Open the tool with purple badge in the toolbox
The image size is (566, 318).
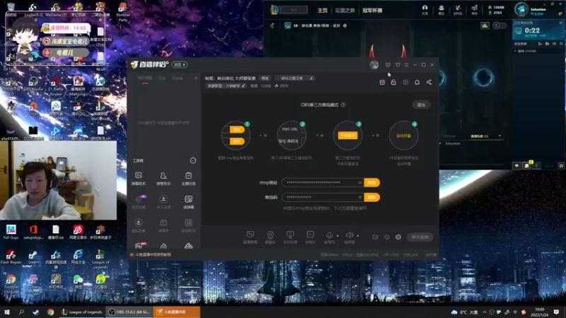coord(139,202)
